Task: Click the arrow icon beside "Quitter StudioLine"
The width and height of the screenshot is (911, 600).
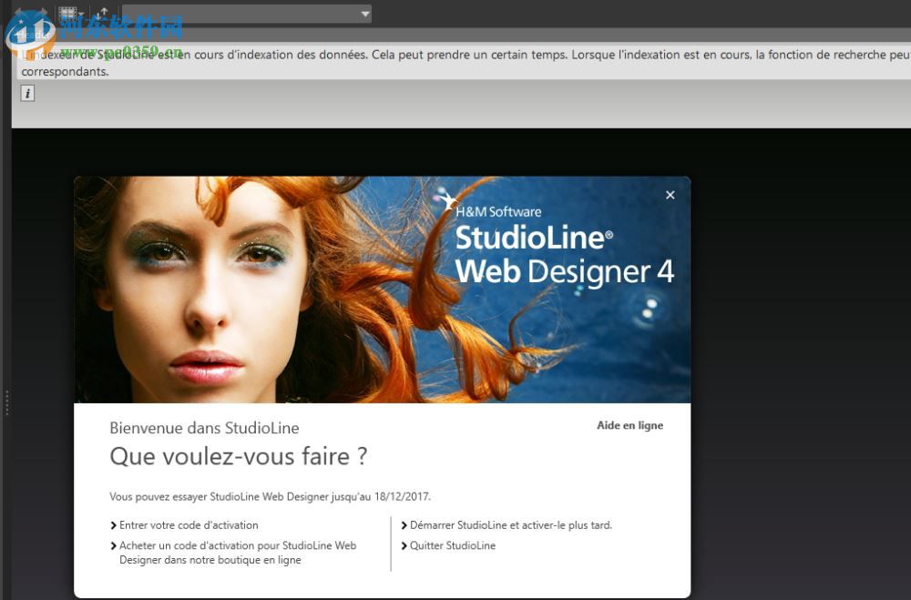Action: pos(403,545)
